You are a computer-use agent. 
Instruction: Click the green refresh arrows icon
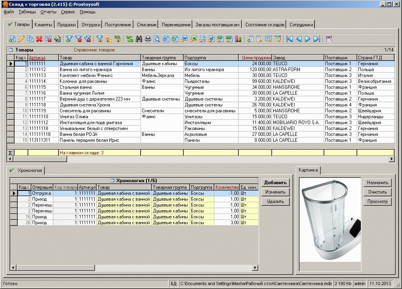click(130, 39)
